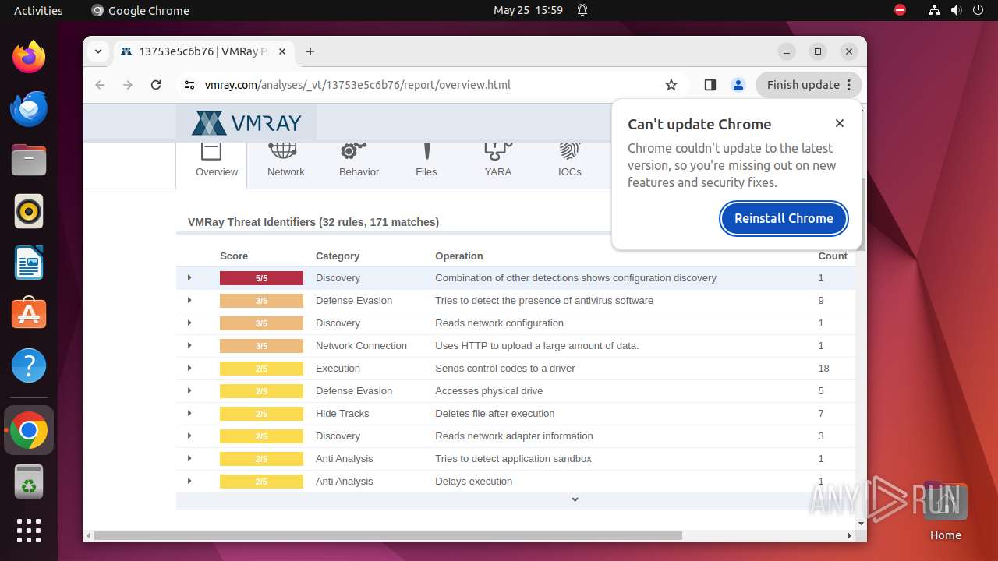The width and height of the screenshot is (998, 561).
Task: Open the clock showing May 25 15:59
Action: click(x=528, y=10)
